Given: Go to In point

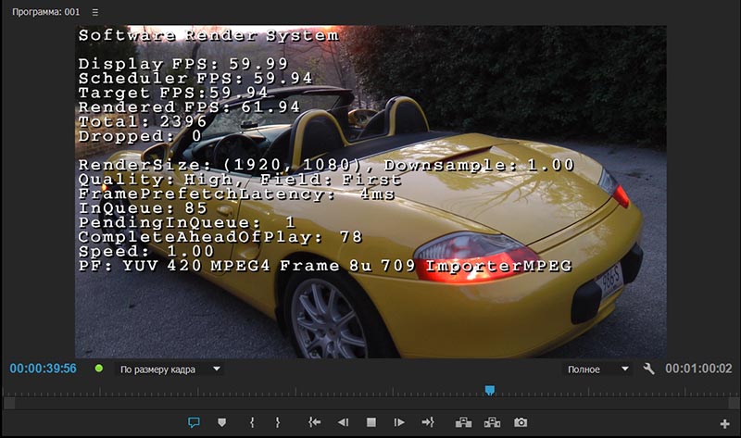Looking at the screenshot, I should [315, 422].
